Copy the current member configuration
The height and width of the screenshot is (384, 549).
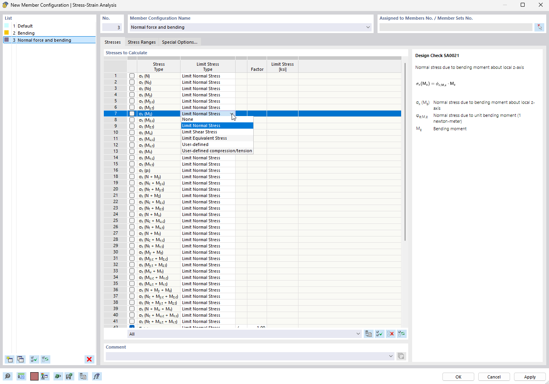click(20, 359)
